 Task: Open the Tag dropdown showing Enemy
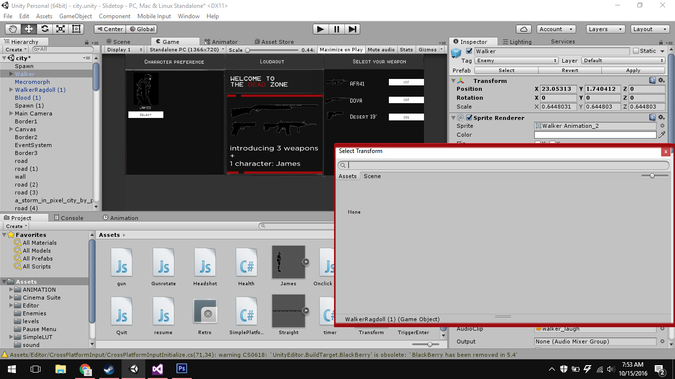[x=516, y=61]
